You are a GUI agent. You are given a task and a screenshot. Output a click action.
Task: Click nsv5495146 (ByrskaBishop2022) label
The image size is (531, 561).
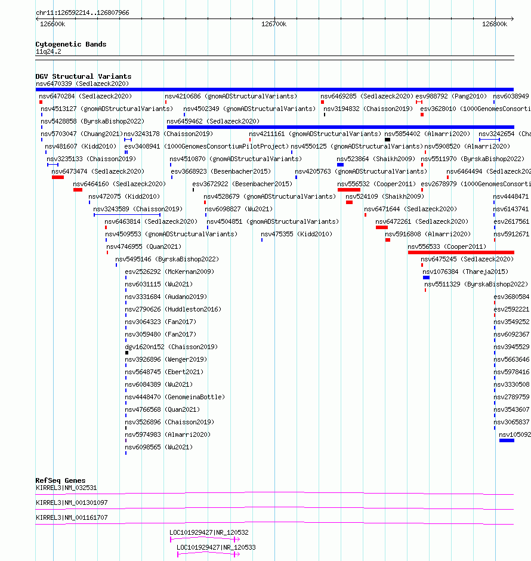(x=167, y=259)
